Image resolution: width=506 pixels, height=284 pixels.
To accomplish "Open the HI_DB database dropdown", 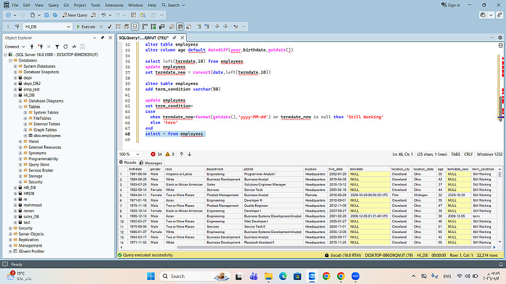I will [x=69, y=26].
